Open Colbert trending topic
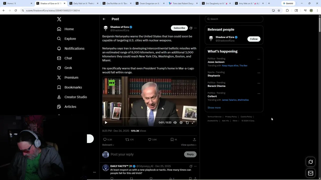321x180 pixels. coord(212,96)
